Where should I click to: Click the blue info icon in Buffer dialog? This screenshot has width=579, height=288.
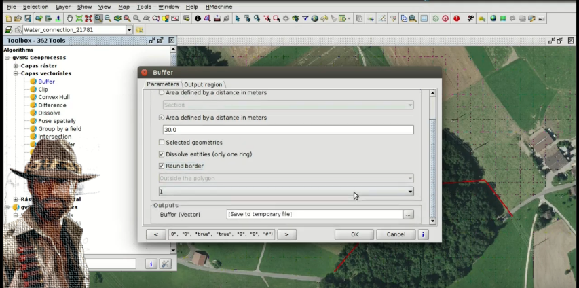423,234
